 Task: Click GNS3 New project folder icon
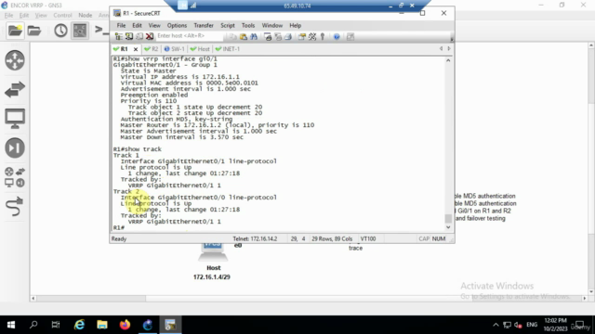pyautogui.click(x=15, y=31)
